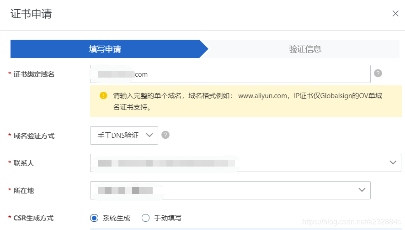Click the yellow warning icon in the hint box
The width and height of the screenshot is (405, 230).
(103, 96)
